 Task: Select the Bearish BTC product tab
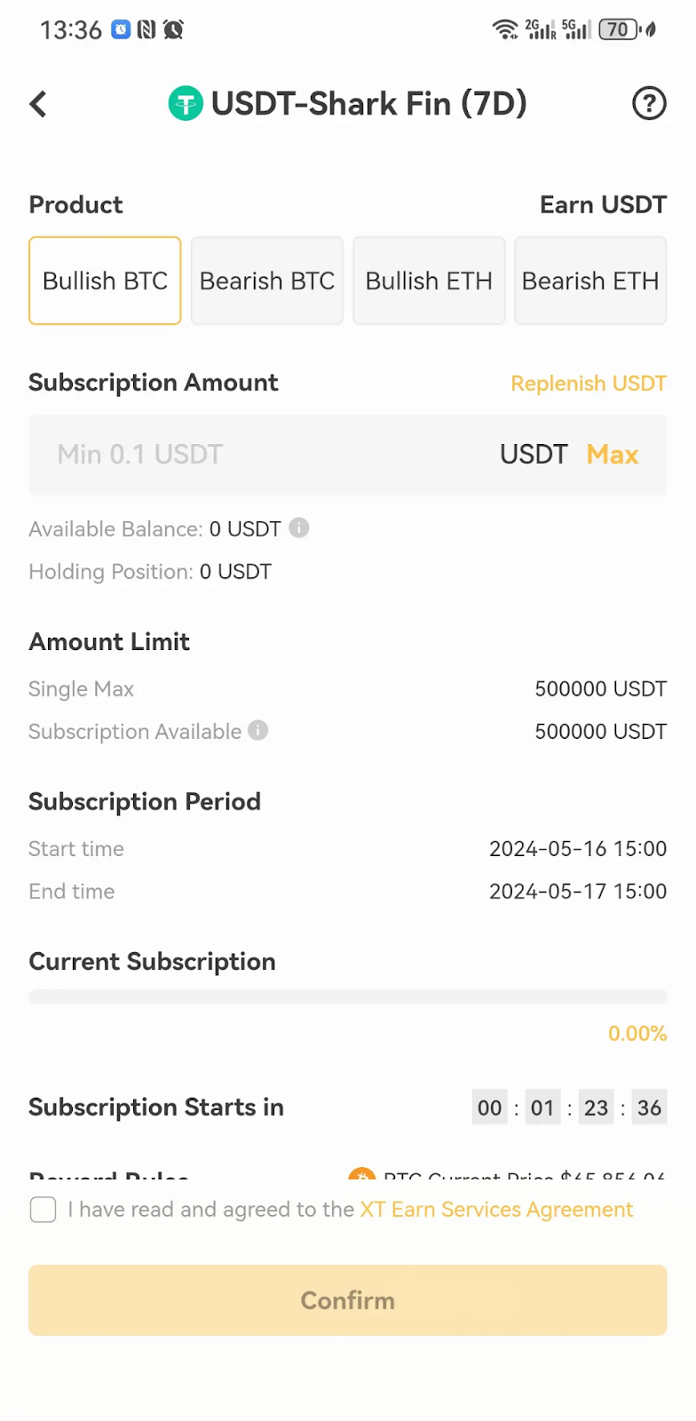tap(267, 281)
